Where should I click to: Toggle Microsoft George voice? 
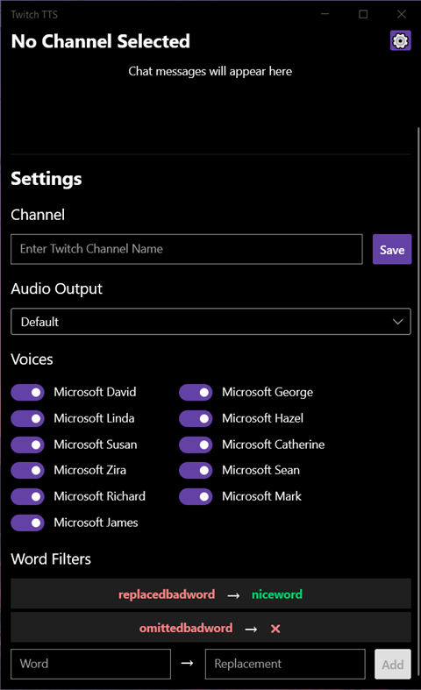tap(196, 392)
